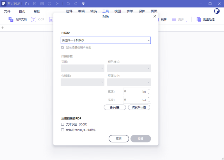Viewport: 224px width, 160px height.
Task: Switch to the 页面 tab
Action: click(154, 11)
